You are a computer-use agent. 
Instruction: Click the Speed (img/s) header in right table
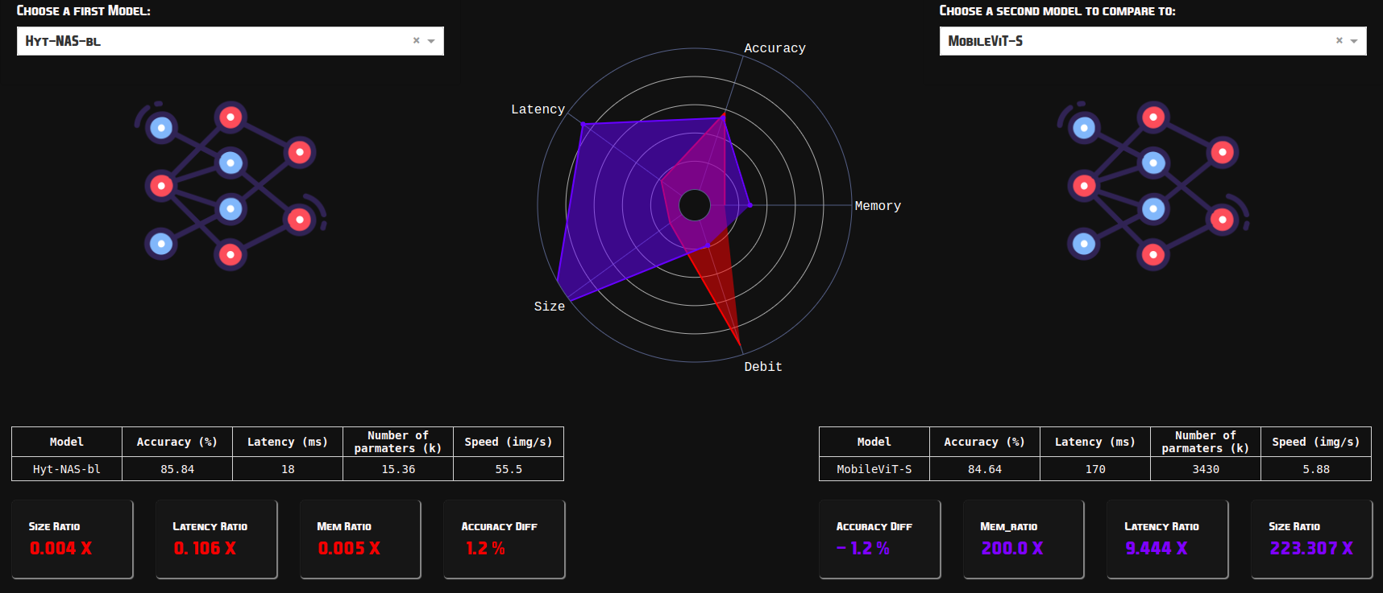1315,442
